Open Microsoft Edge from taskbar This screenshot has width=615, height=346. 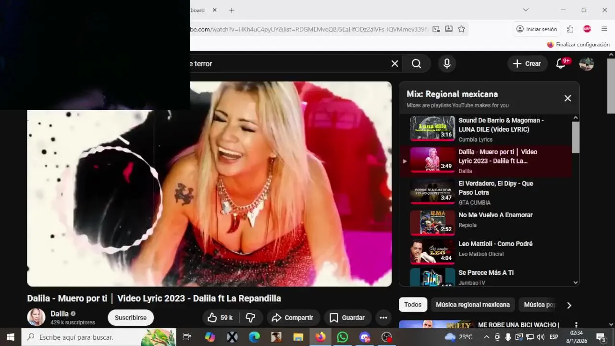coord(254,337)
